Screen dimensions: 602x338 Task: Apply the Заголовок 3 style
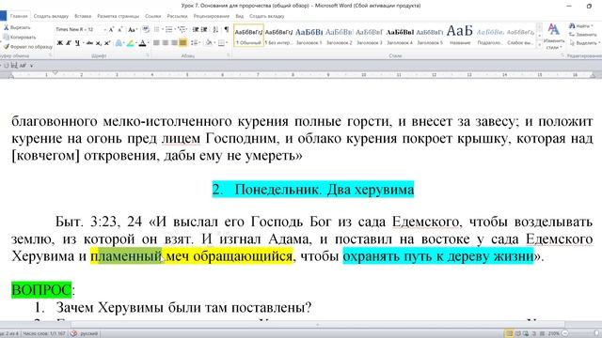pyautogui.click(x=370, y=37)
